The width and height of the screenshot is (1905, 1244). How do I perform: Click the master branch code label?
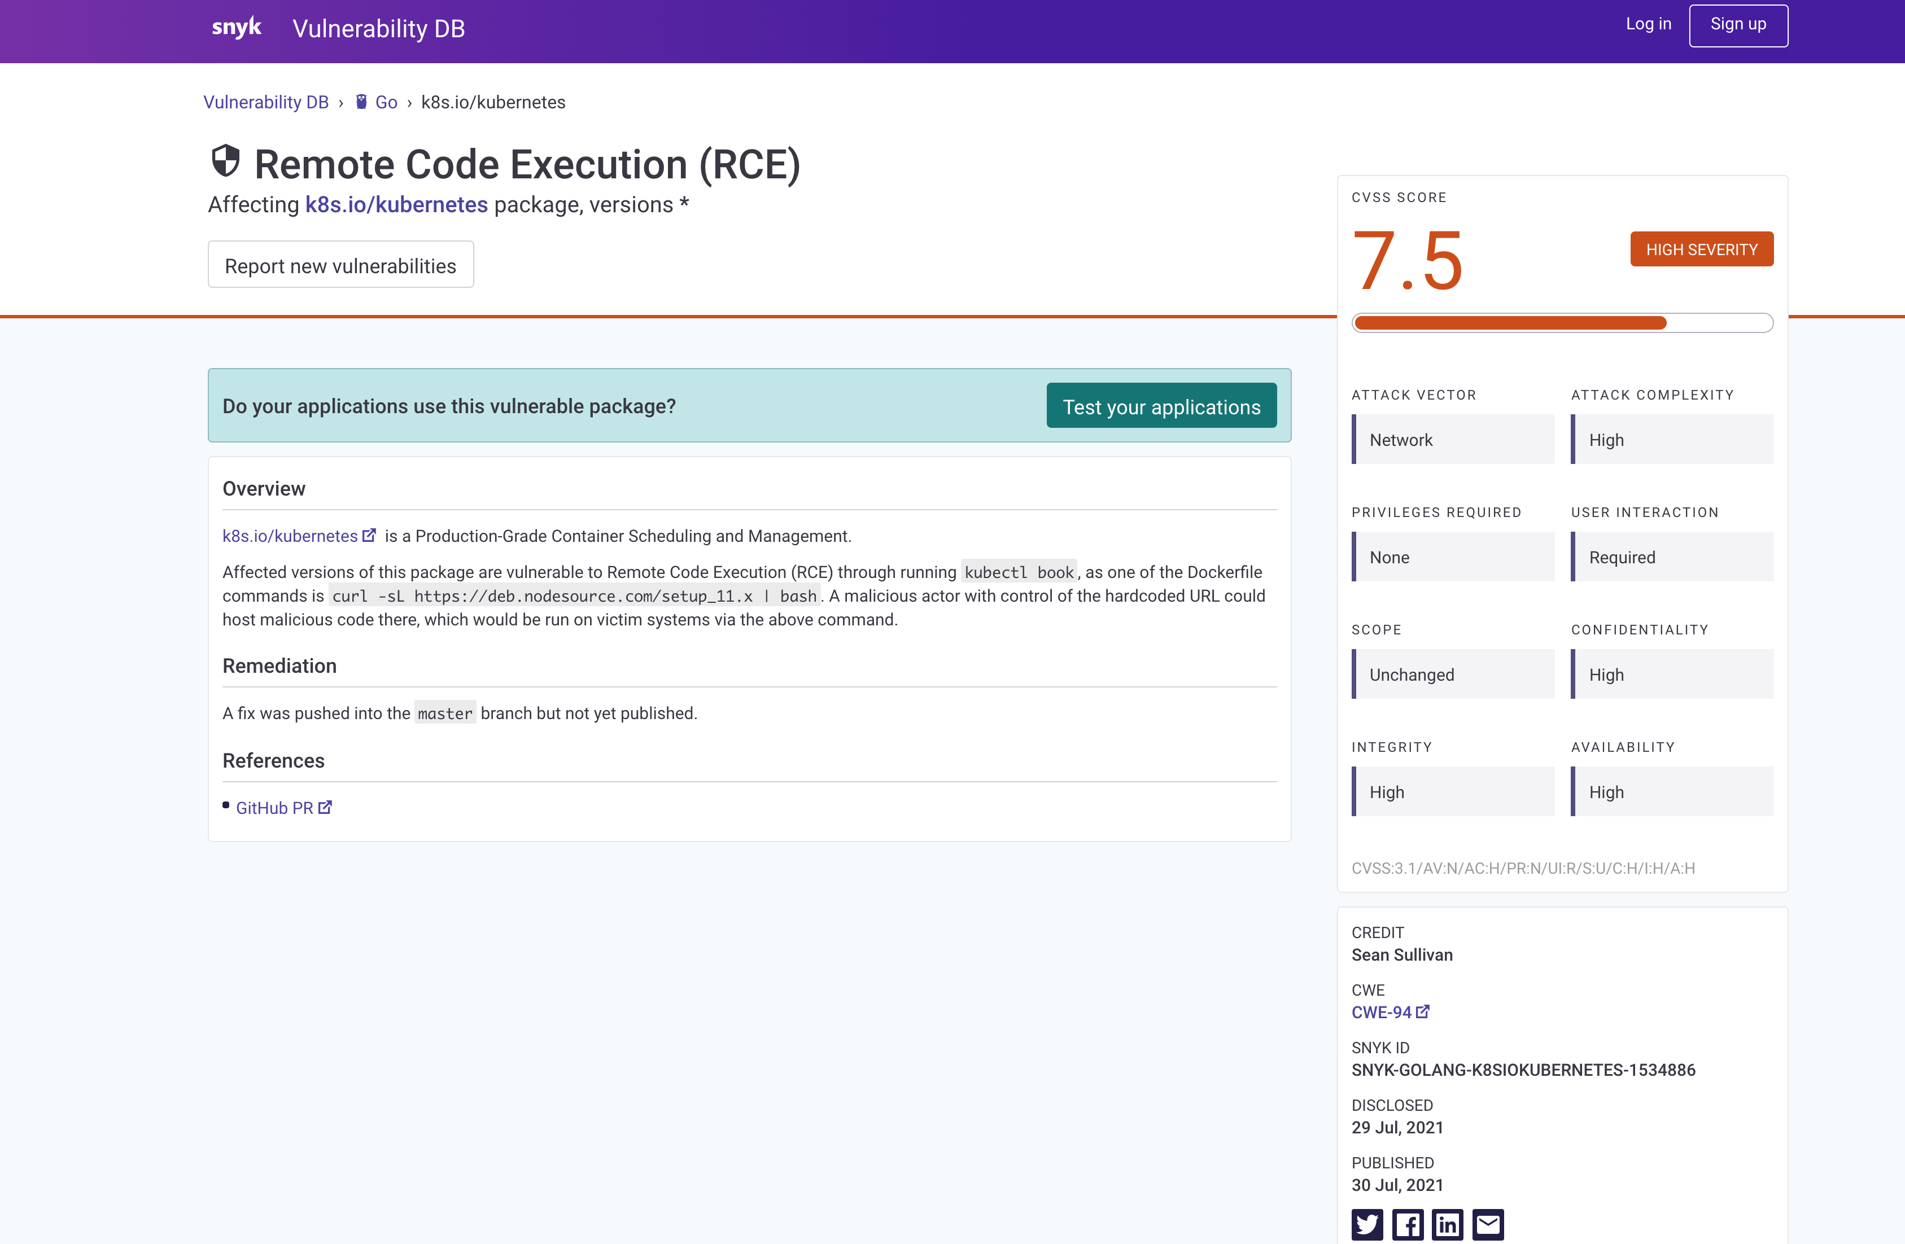pos(445,713)
